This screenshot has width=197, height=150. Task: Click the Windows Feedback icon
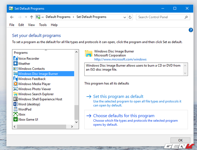15,79
